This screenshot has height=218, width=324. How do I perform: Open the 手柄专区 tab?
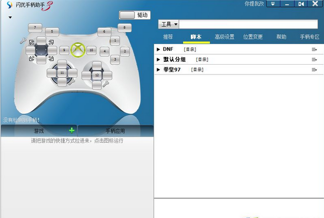point(310,37)
